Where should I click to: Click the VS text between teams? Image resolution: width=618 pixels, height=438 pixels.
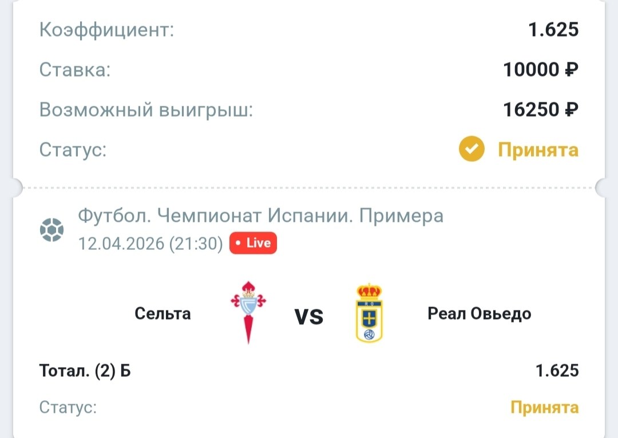coord(309,316)
